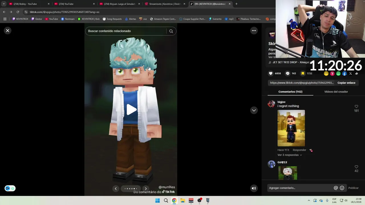Click 'Publicar' to post comment
The image size is (365, 205).
point(353,188)
